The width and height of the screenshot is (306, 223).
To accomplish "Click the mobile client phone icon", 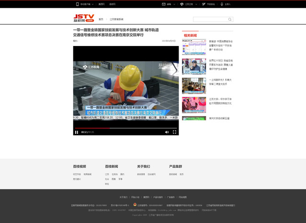I will click(78, 4).
